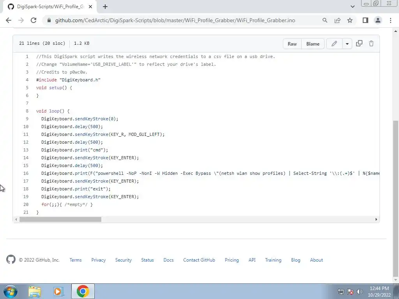Copy raw file contents icon

[x=359, y=44]
